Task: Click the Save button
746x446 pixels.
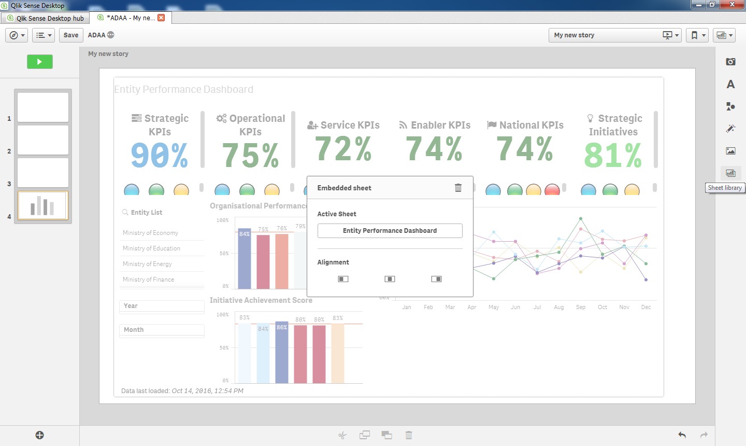Action: point(71,35)
